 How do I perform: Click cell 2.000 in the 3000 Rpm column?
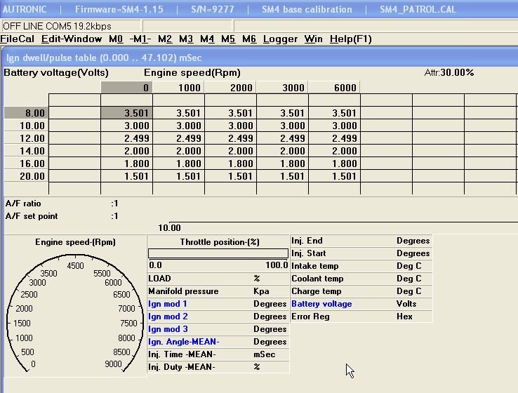(x=282, y=151)
